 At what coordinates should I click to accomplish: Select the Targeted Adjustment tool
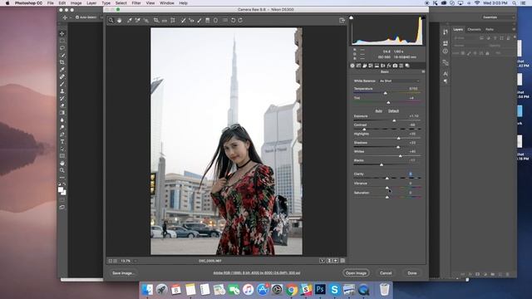(x=146, y=20)
